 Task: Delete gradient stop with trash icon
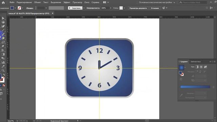click(213, 87)
